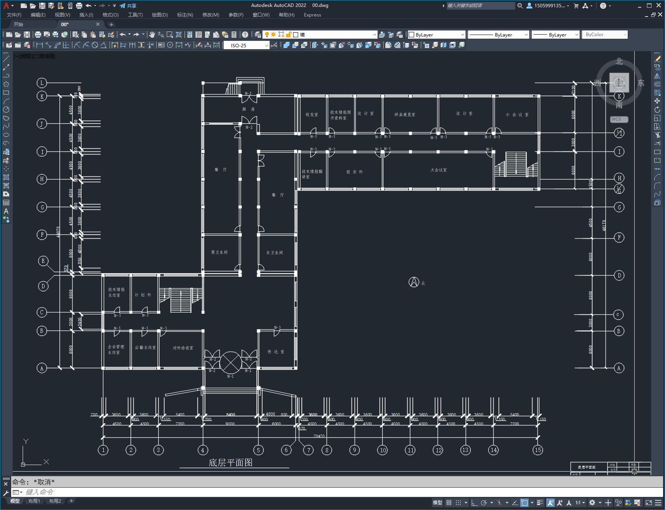Viewport: 665px width, 510px height.
Task: Click the Rotate tool in modify toolbar
Action: (657, 110)
